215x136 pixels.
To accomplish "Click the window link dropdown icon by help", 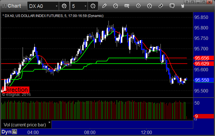I will [x=192, y=2].
